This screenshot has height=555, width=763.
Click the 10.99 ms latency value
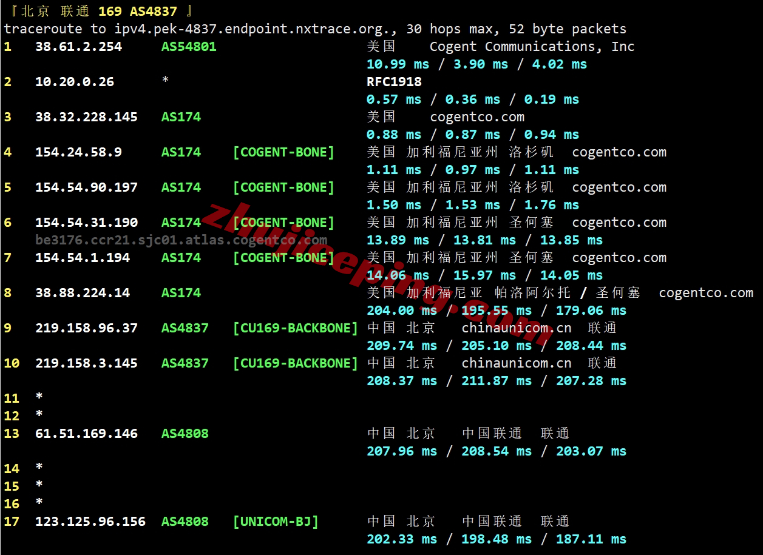coord(398,64)
